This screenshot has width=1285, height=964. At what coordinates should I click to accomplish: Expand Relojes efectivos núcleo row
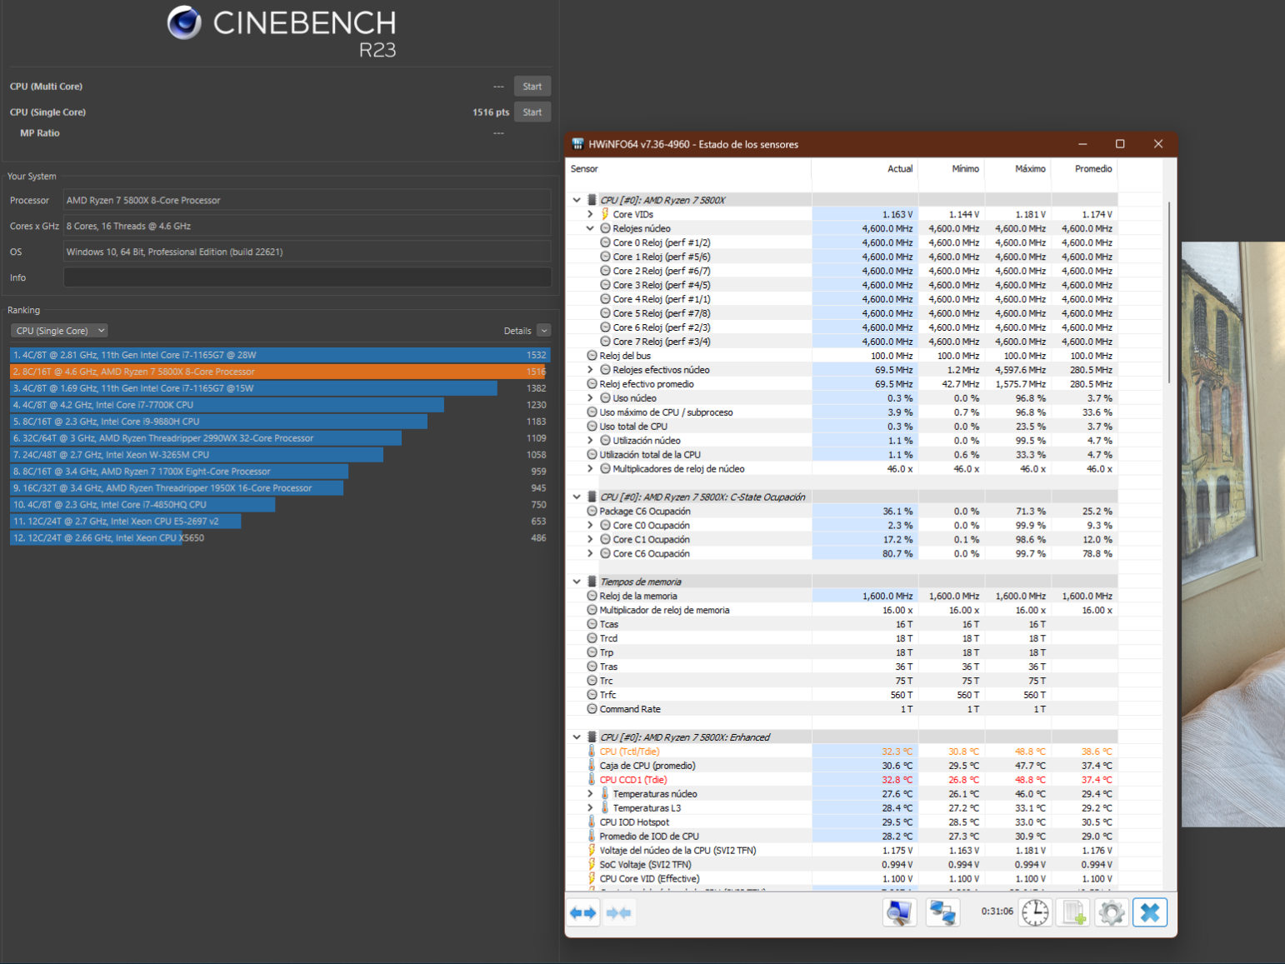coord(590,370)
